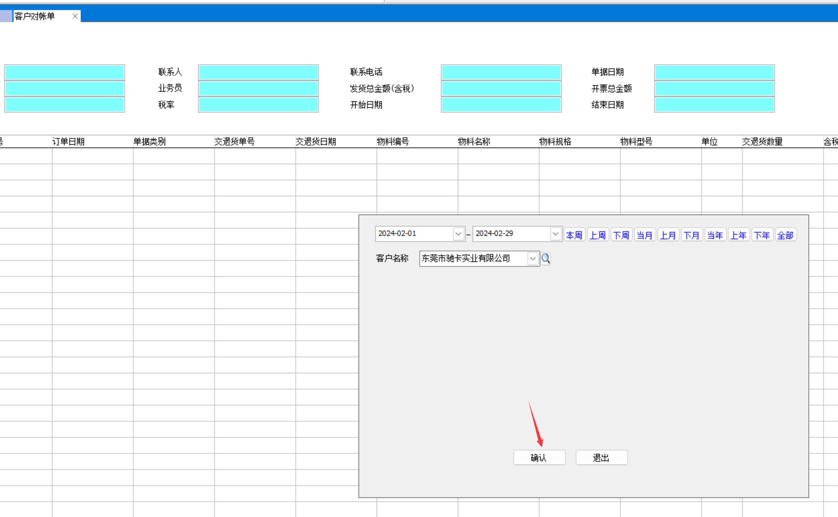Viewport: 838px width, 517px height.
Task: Switch to the 客户对帐单 tab
Action: point(35,17)
